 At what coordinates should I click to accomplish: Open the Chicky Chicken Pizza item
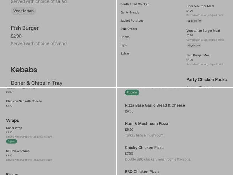tap(144, 148)
